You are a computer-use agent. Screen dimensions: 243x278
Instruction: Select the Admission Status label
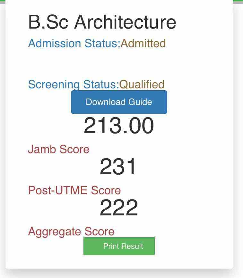pyautogui.click(x=74, y=43)
